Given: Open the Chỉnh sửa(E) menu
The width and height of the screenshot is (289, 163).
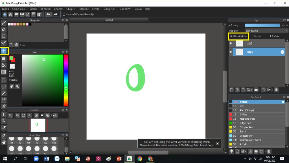Looking at the screenshot, I should pyautogui.click(x=19, y=9).
